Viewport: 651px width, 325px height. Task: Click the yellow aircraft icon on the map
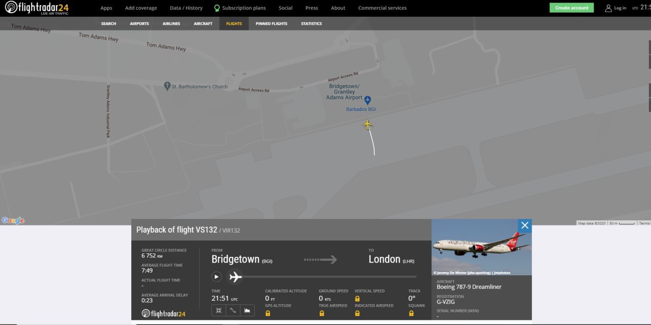pyautogui.click(x=368, y=124)
